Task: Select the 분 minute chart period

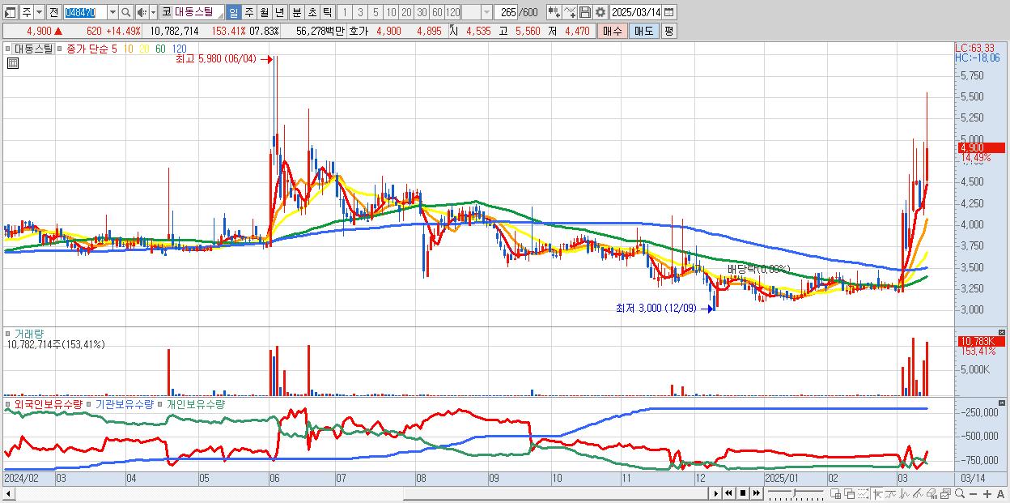Action: 297,12
